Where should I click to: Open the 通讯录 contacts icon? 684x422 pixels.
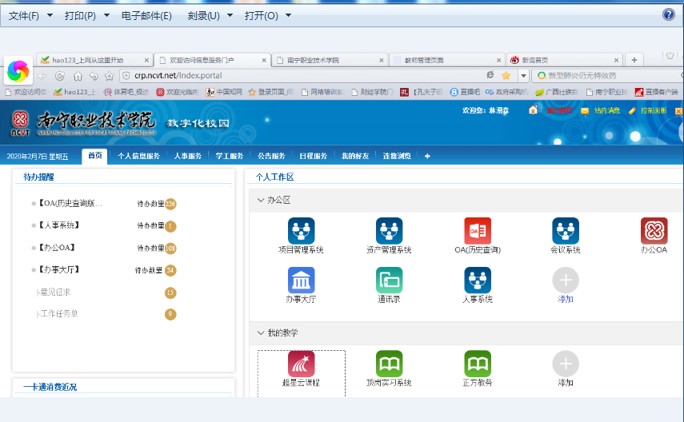point(389,281)
